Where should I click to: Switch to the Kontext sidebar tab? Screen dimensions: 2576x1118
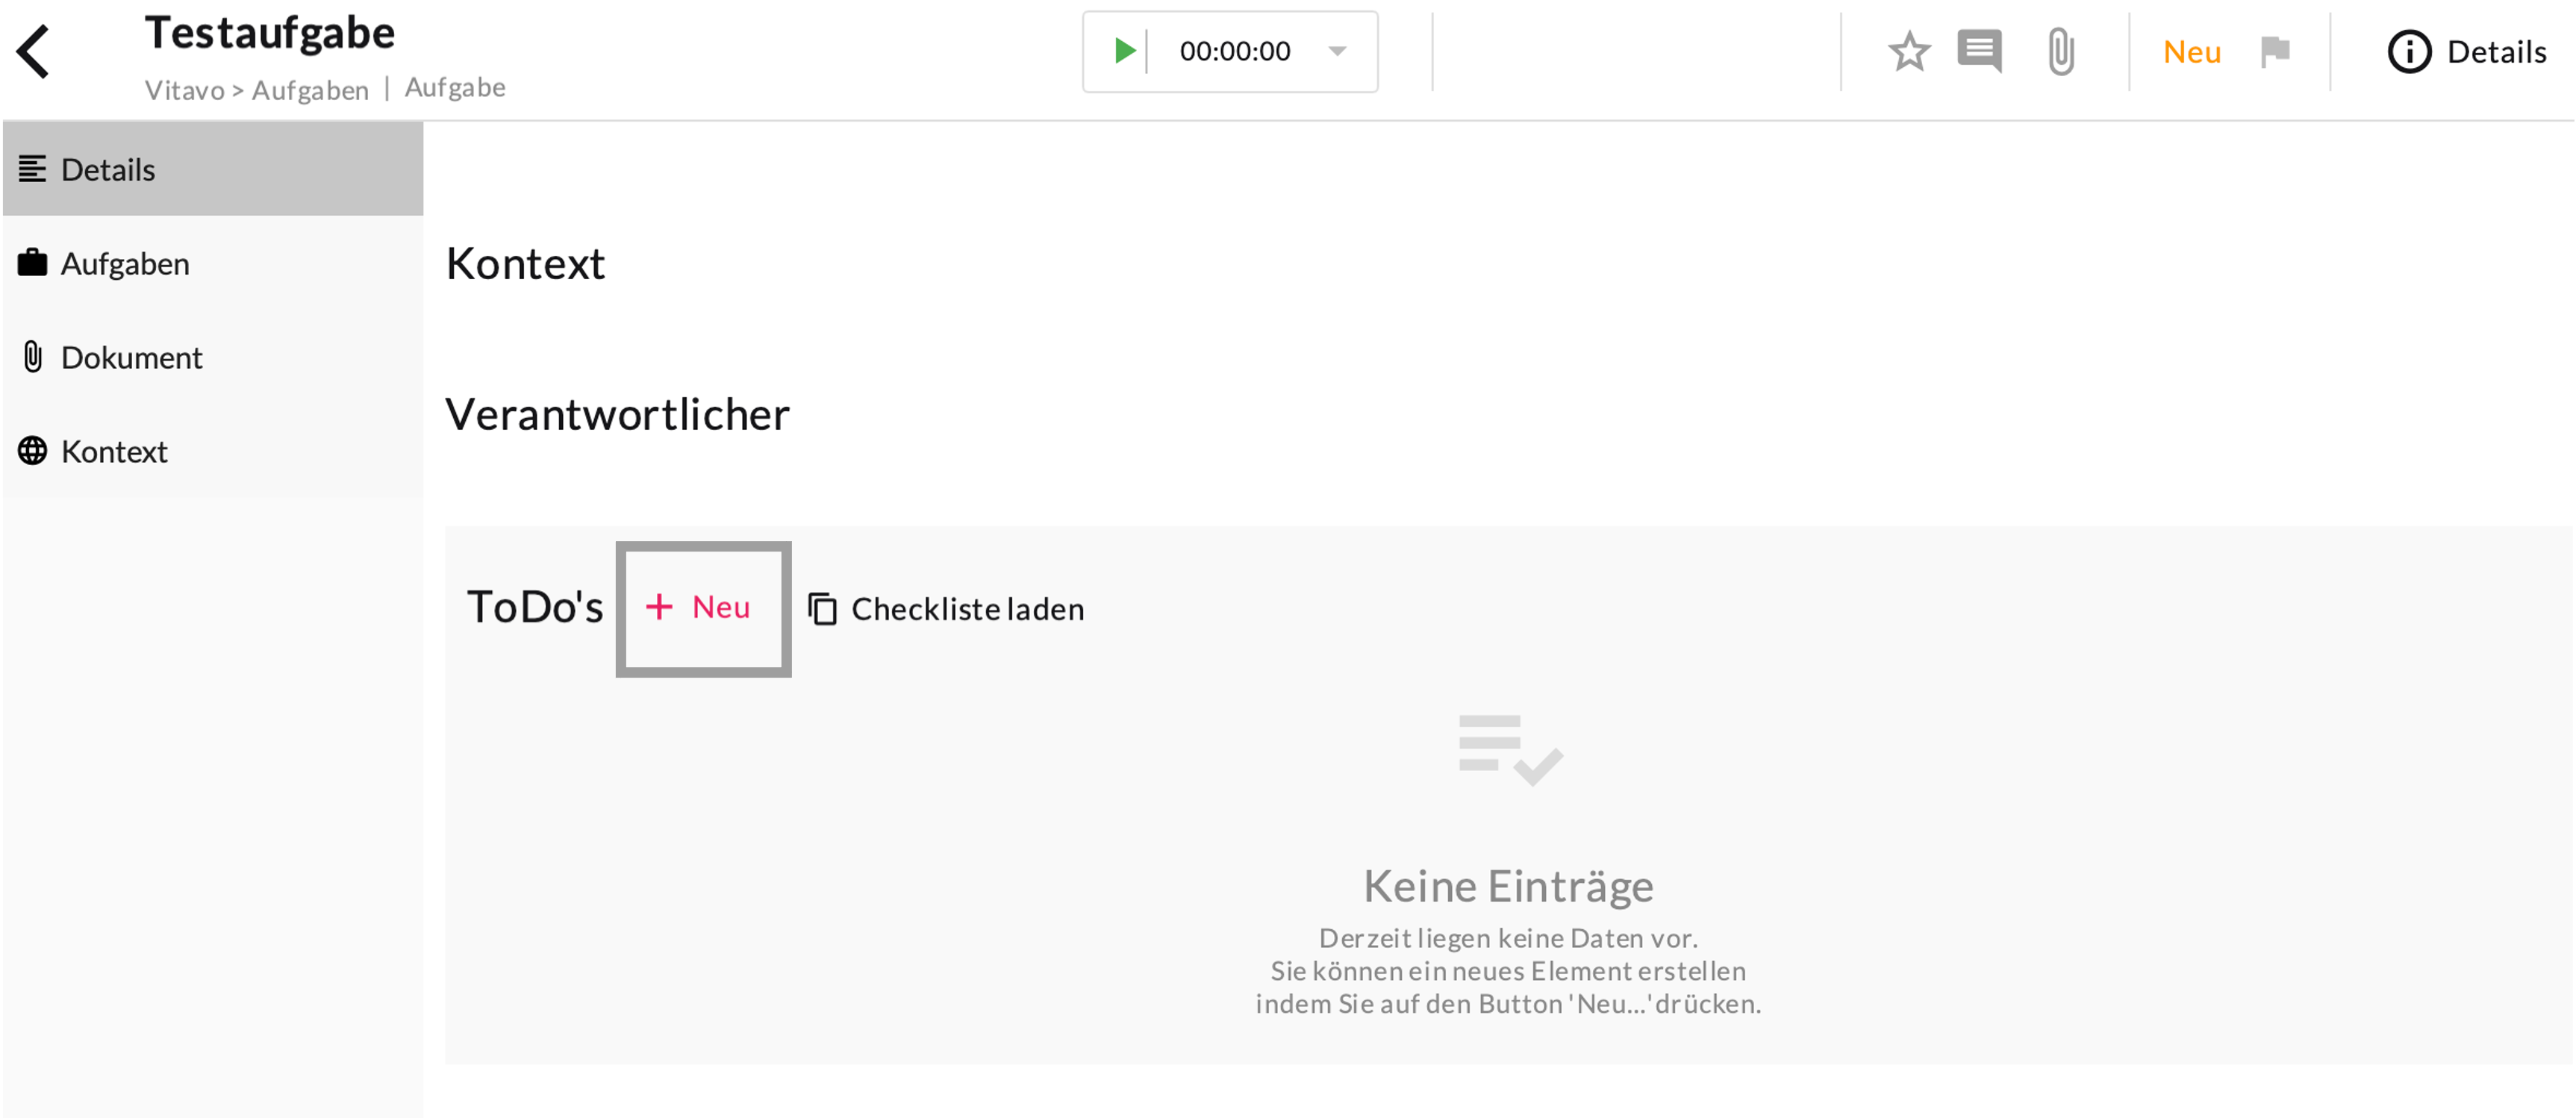(114, 452)
